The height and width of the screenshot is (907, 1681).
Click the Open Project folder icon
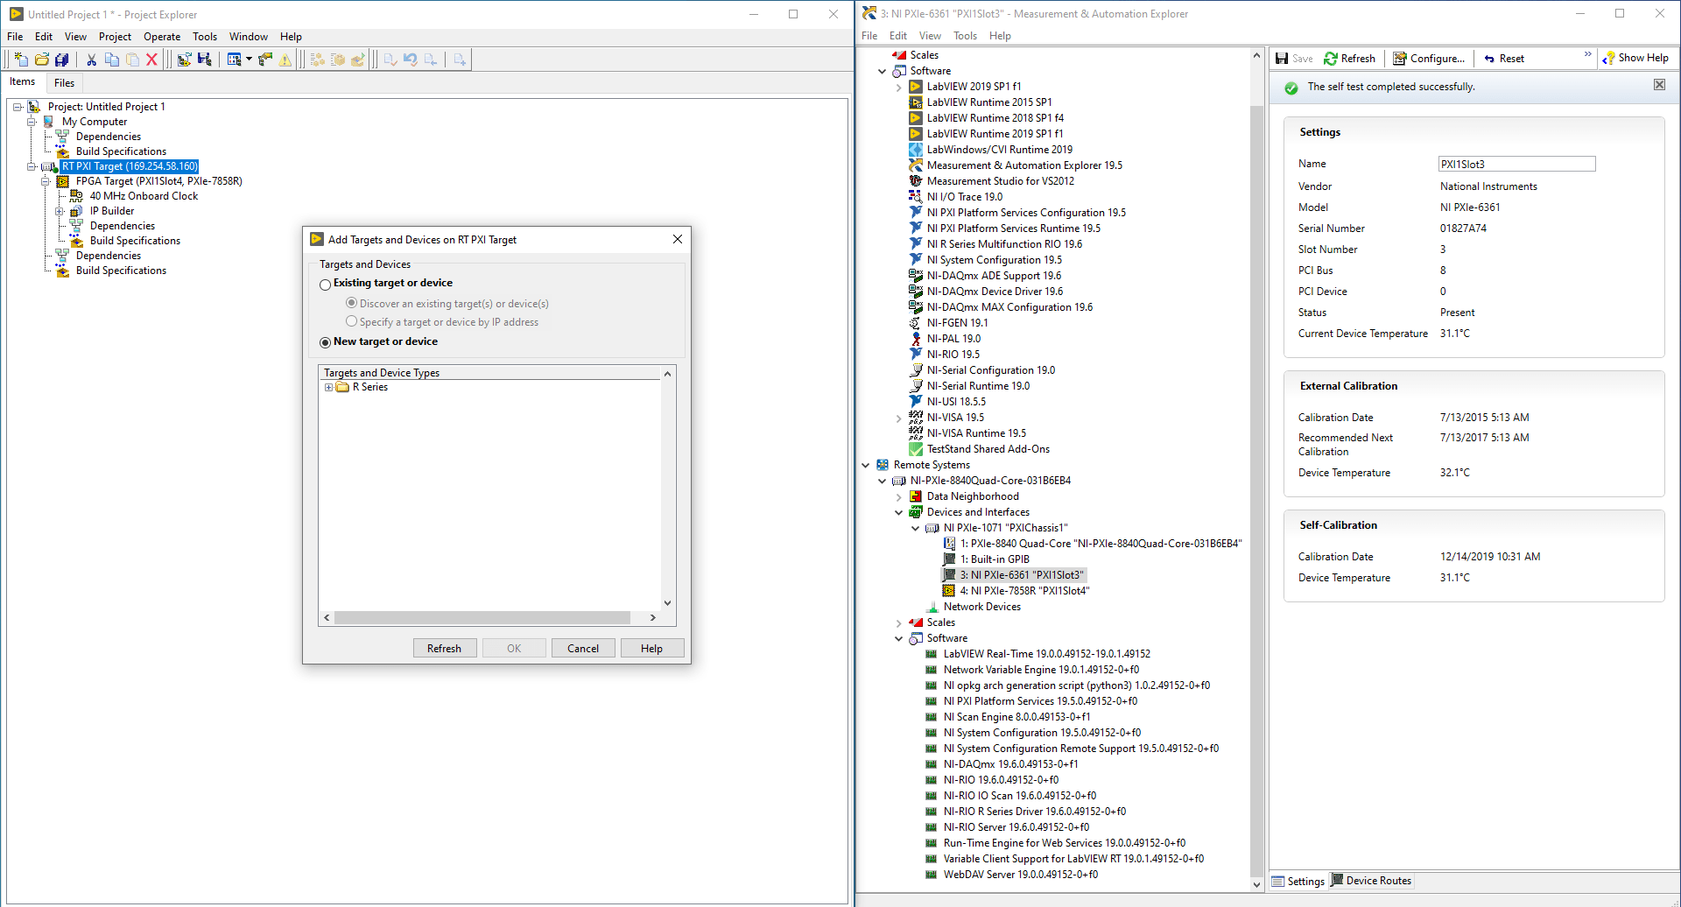click(x=41, y=60)
